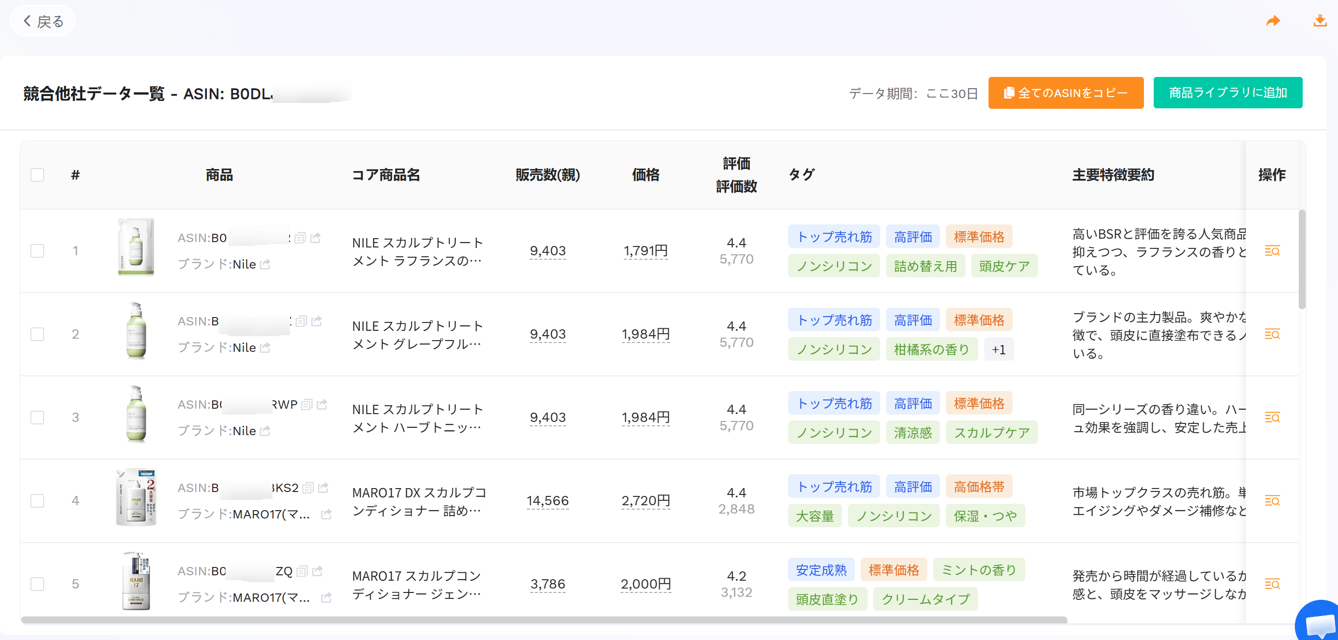Click MARO17 DX product thumbnail in row 4
Image resolution: width=1338 pixels, height=640 pixels.
[x=136, y=498]
